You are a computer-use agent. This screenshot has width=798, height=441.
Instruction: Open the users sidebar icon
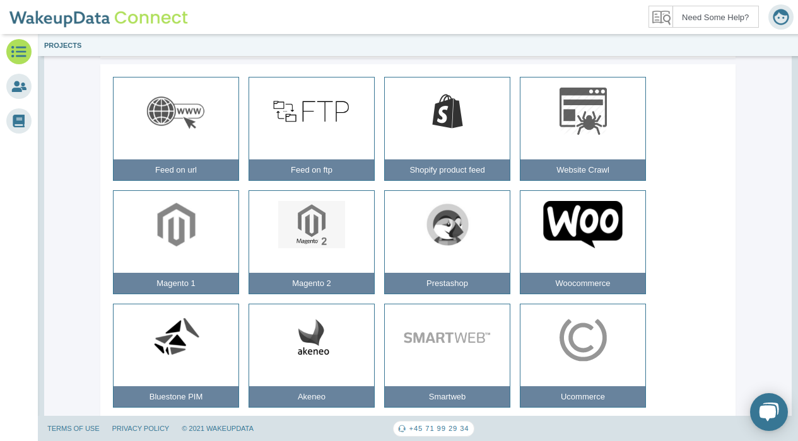pos(19,86)
